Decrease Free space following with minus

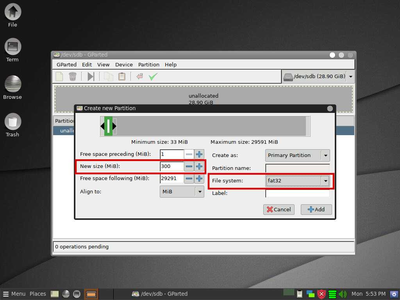(189, 179)
